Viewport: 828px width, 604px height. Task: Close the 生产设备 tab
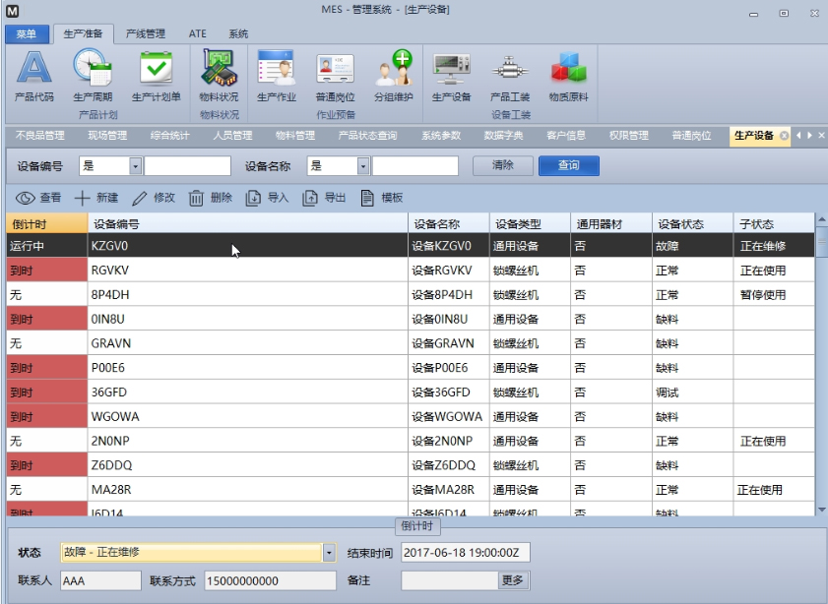[784, 136]
